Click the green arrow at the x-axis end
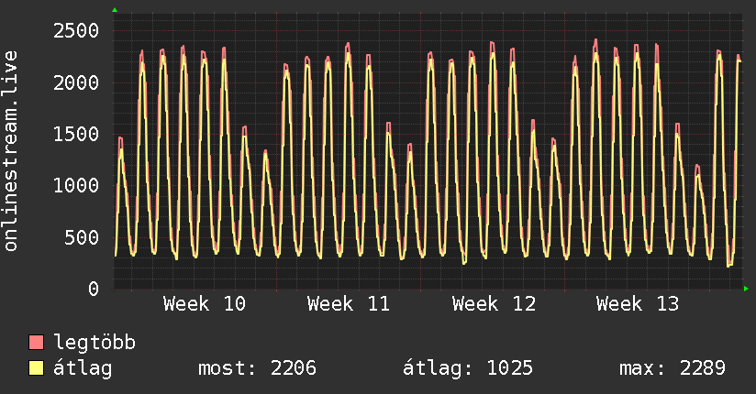This screenshot has height=394, width=756. (x=746, y=289)
